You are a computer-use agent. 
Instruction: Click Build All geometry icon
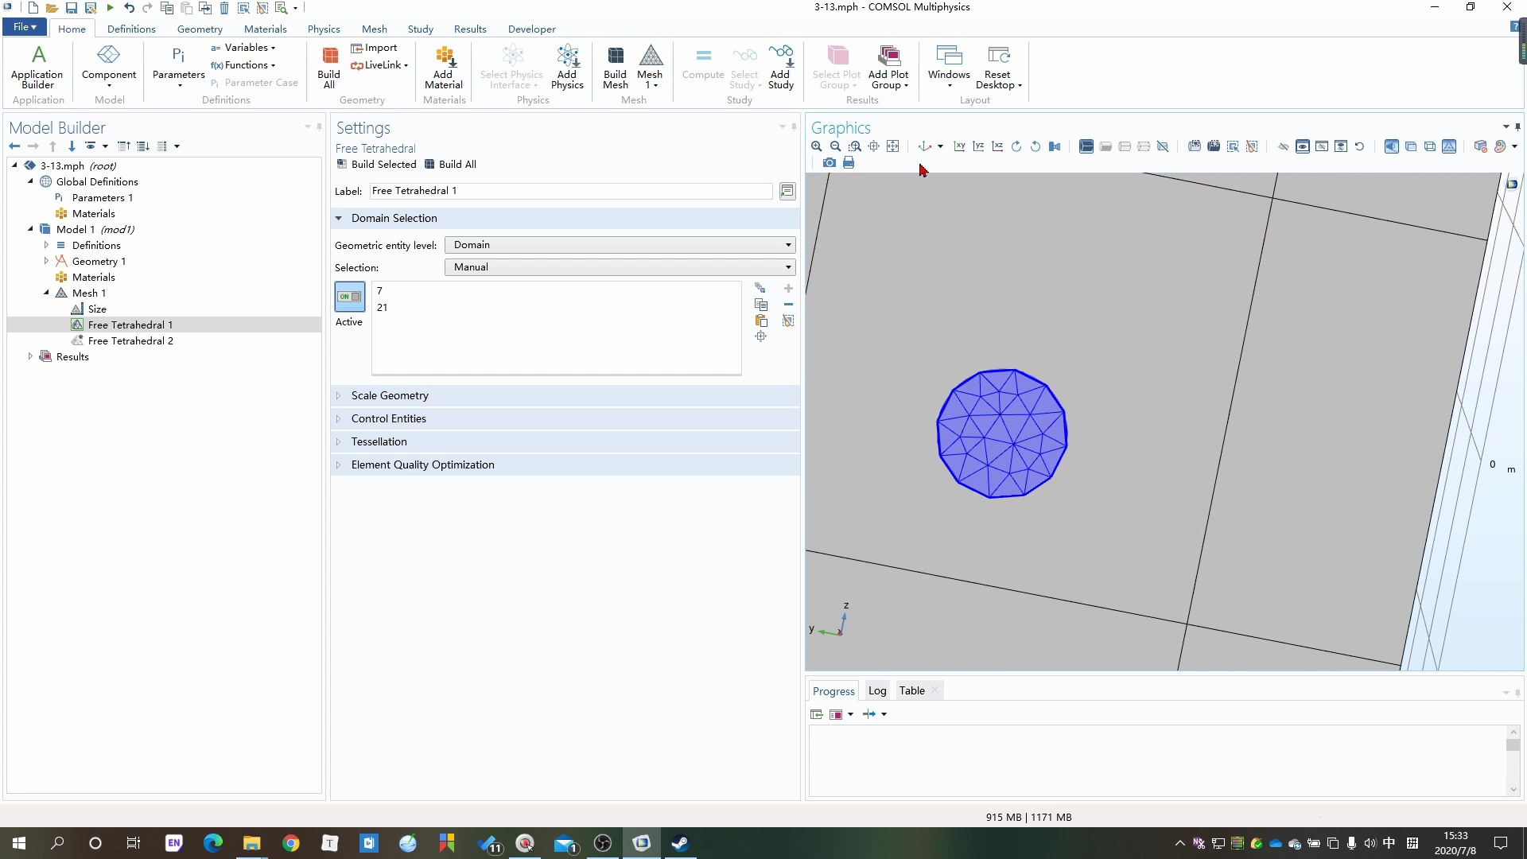point(328,67)
